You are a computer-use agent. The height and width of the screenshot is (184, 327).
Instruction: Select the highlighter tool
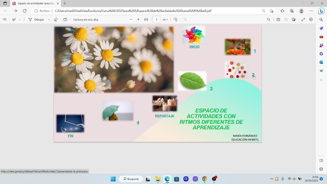[14, 19]
